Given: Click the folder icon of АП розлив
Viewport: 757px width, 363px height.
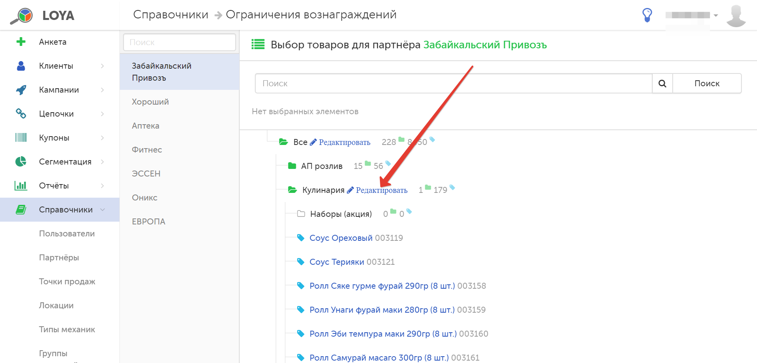Looking at the screenshot, I should coord(292,166).
